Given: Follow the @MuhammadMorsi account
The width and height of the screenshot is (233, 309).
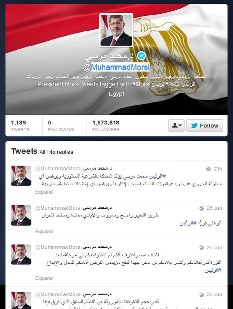Looking at the screenshot, I should pos(205,125).
